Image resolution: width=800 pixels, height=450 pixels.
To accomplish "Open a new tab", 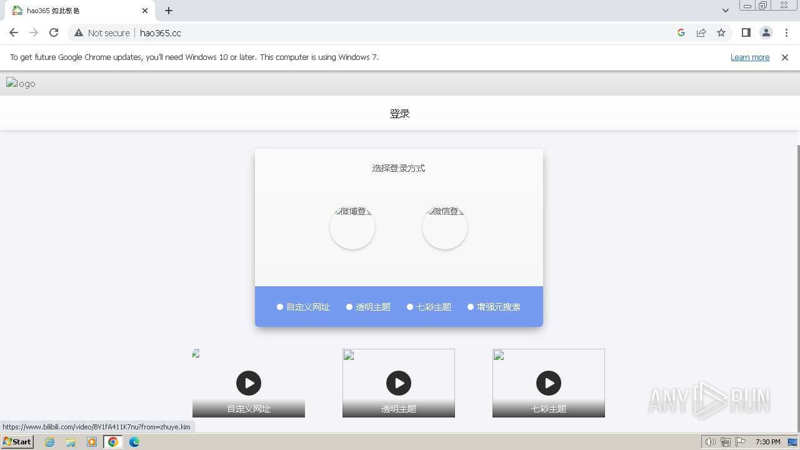I will point(169,11).
